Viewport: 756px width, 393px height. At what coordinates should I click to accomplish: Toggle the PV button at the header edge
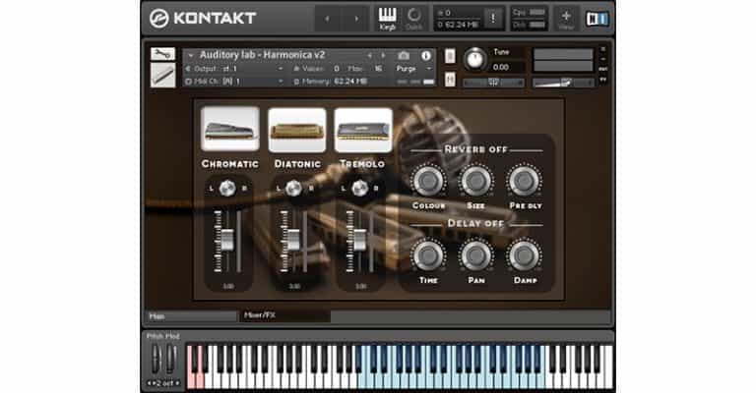tap(602, 80)
